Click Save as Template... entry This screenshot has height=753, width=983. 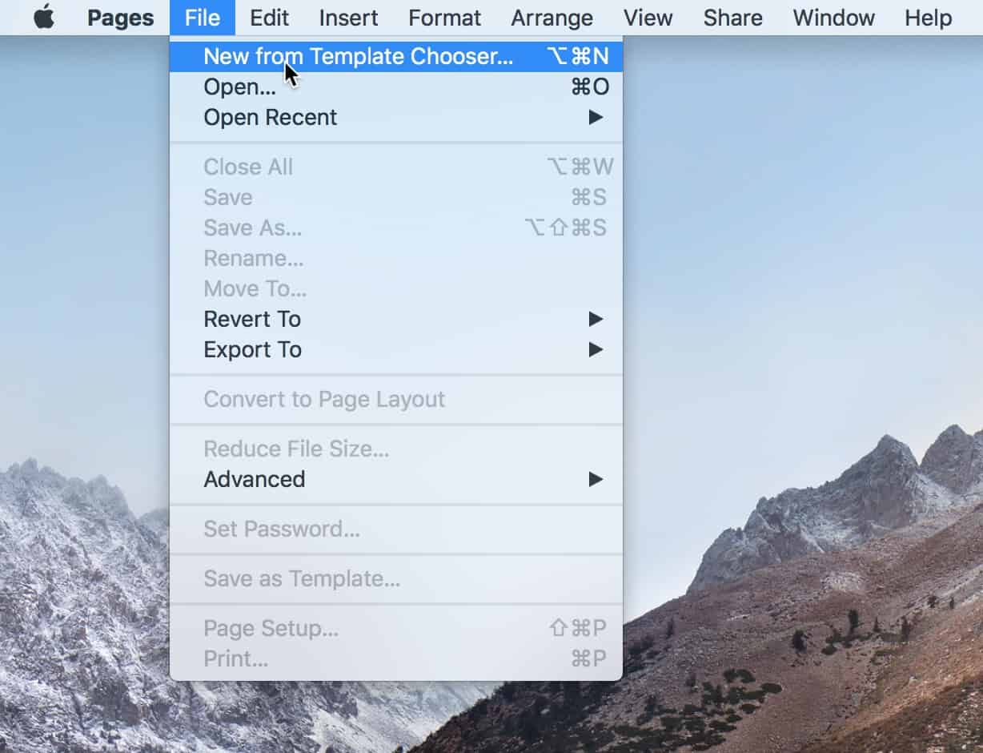pyautogui.click(x=396, y=578)
